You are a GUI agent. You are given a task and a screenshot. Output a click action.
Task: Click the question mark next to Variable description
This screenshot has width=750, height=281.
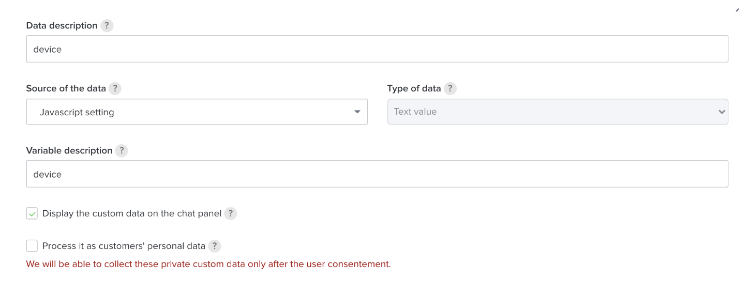(x=121, y=151)
